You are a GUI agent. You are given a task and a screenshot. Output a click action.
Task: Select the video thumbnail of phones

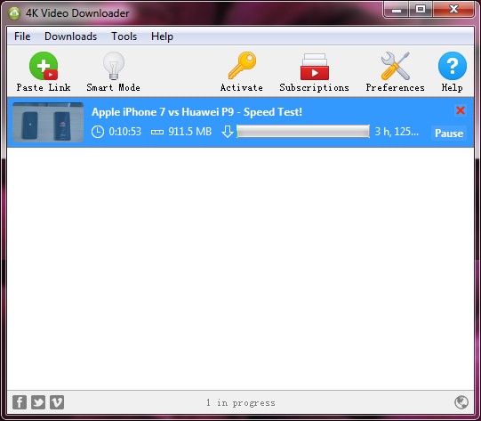coord(48,122)
